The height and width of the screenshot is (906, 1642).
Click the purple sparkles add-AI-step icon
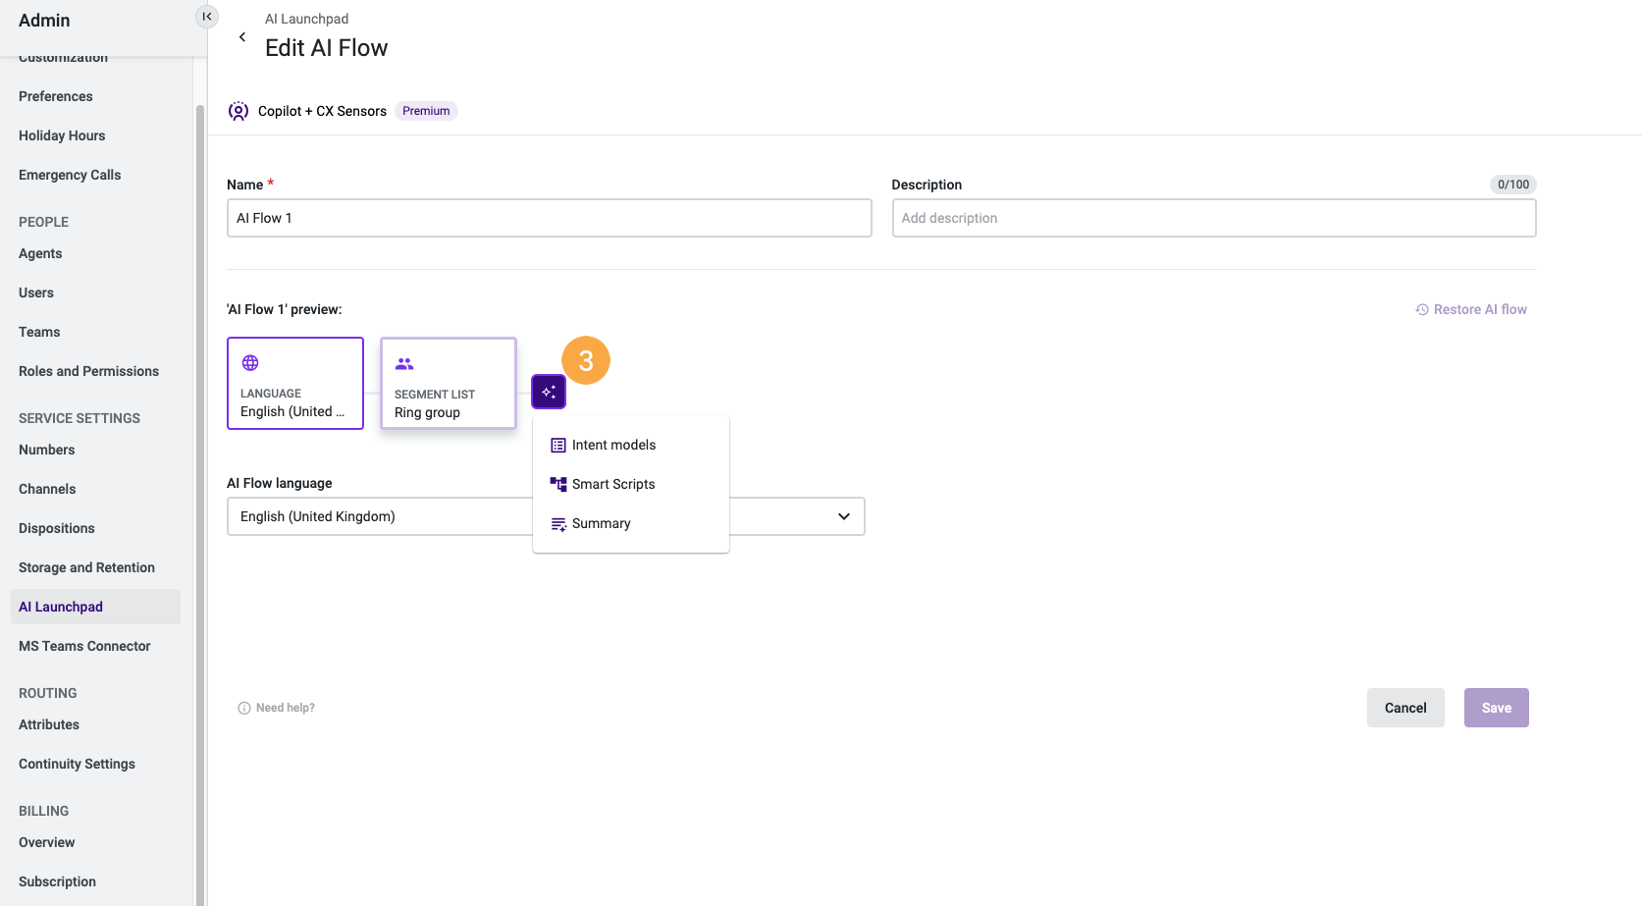548,391
